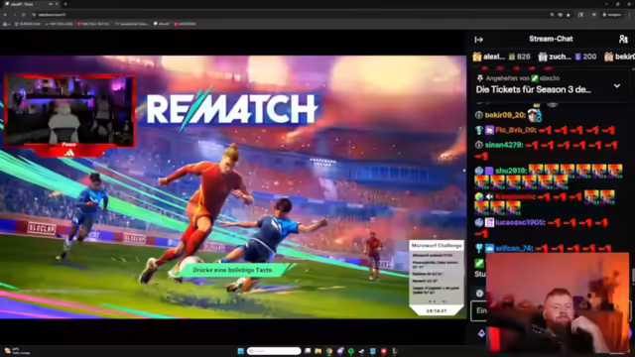
Task: Click username sinan4279 in chat
Action: (503, 145)
